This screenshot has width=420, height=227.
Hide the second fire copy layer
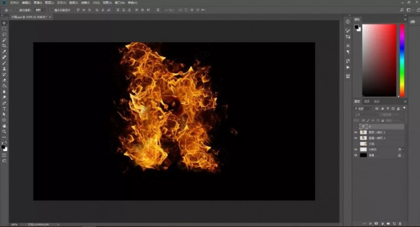(x=356, y=138)
